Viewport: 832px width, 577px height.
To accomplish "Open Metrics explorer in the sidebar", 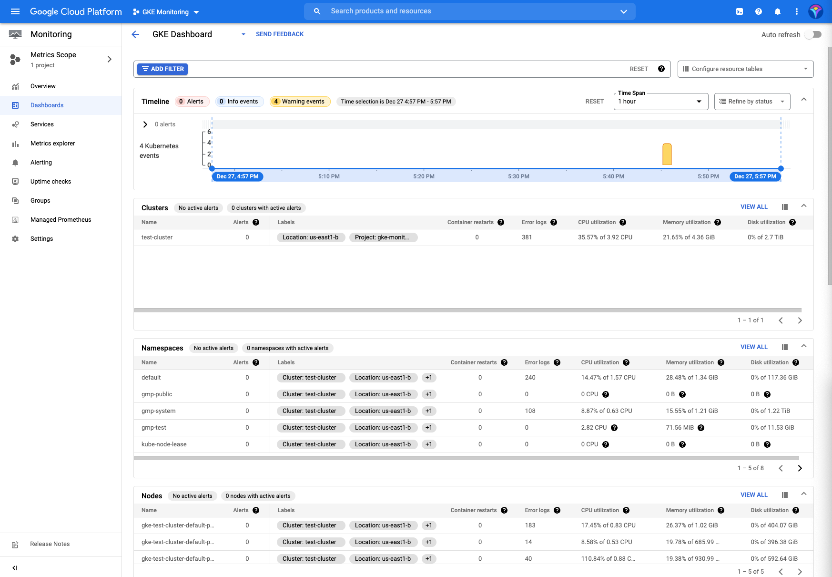I will pyautogui.click(x=61, y=144).
